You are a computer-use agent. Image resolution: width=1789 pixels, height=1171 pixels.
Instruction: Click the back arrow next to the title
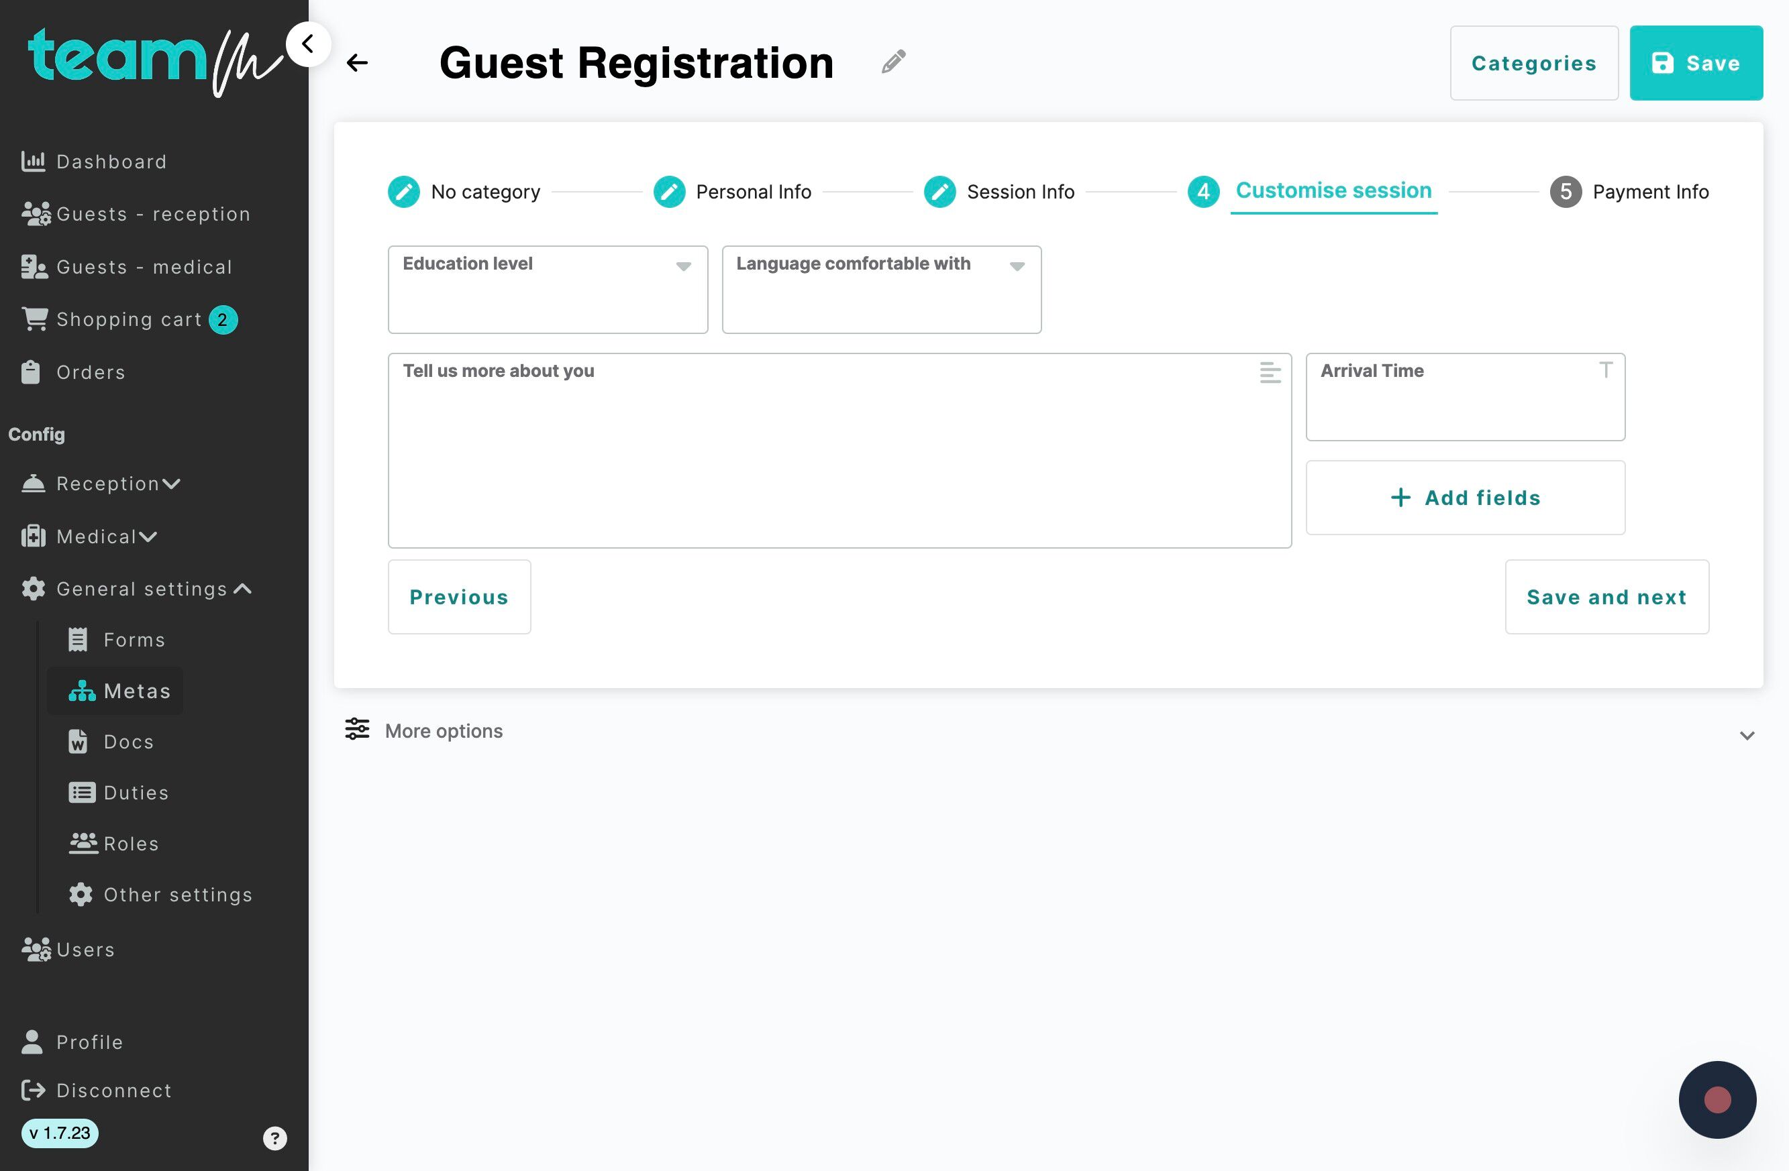pyautogui.click(x=357, y=63)
